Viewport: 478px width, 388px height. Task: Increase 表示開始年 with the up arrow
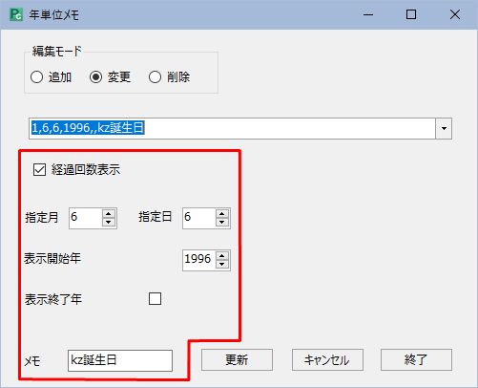(222, 256)
